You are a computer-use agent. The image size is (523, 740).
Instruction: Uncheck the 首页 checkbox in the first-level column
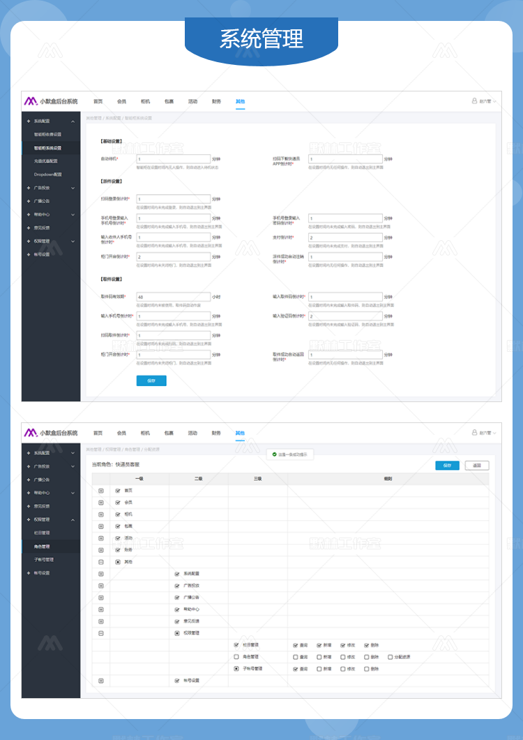[x=118, y=491]
